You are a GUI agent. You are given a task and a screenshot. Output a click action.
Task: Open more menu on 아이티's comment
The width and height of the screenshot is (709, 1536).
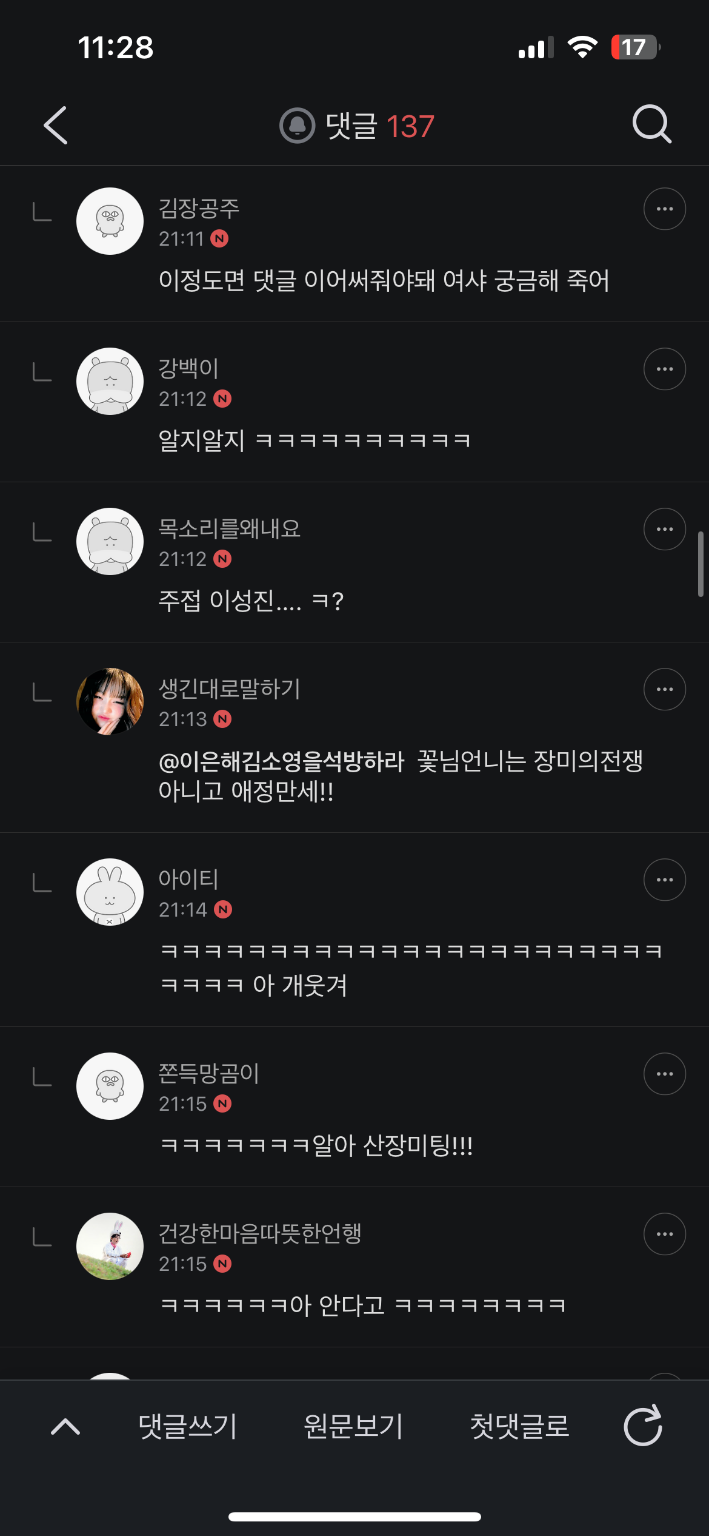click(664, 880)
